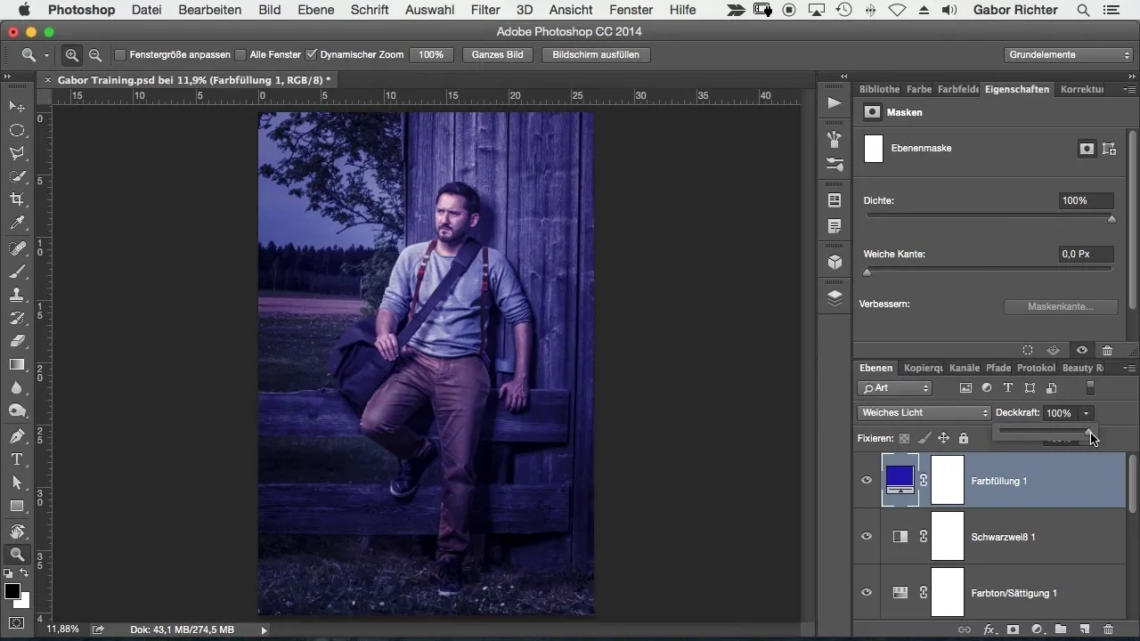Hide the Farbton/Sättigung 1 layer
The width and height of the screenshot is (1140, 641).
click(866, 593)
